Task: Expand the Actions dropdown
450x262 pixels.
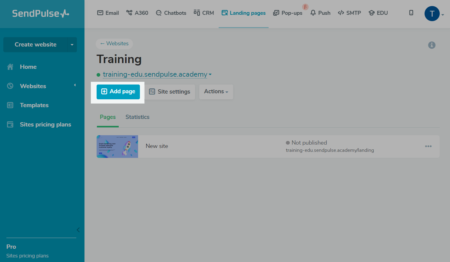Action: [216, 92]
